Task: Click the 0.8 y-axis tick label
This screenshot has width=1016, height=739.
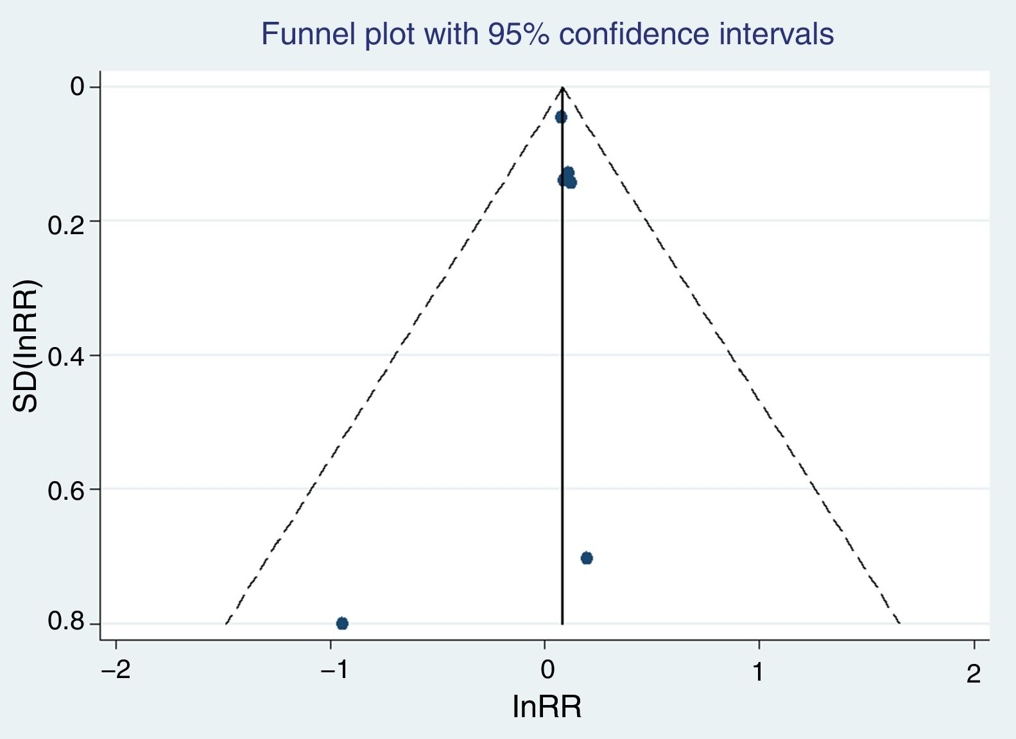Action: (66, 622)
